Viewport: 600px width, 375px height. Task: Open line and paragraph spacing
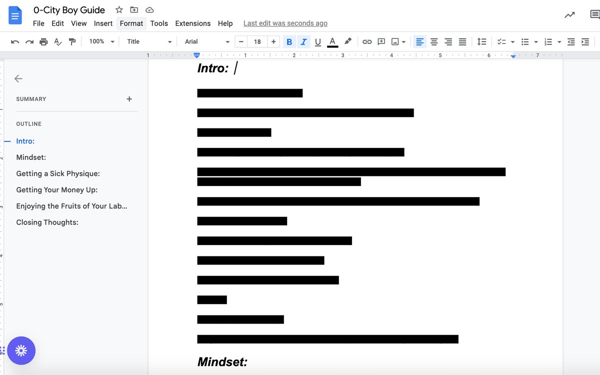481,41
